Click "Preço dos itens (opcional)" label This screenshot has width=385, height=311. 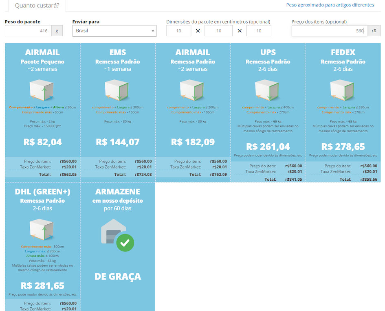pos(319,22)
